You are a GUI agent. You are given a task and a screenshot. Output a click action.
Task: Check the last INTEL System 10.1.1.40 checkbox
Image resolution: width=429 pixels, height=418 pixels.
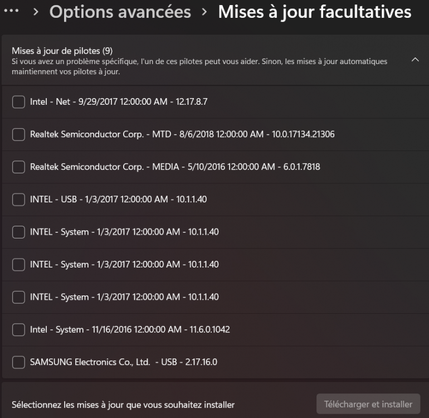pyautogui.click(x=18, y=297)
